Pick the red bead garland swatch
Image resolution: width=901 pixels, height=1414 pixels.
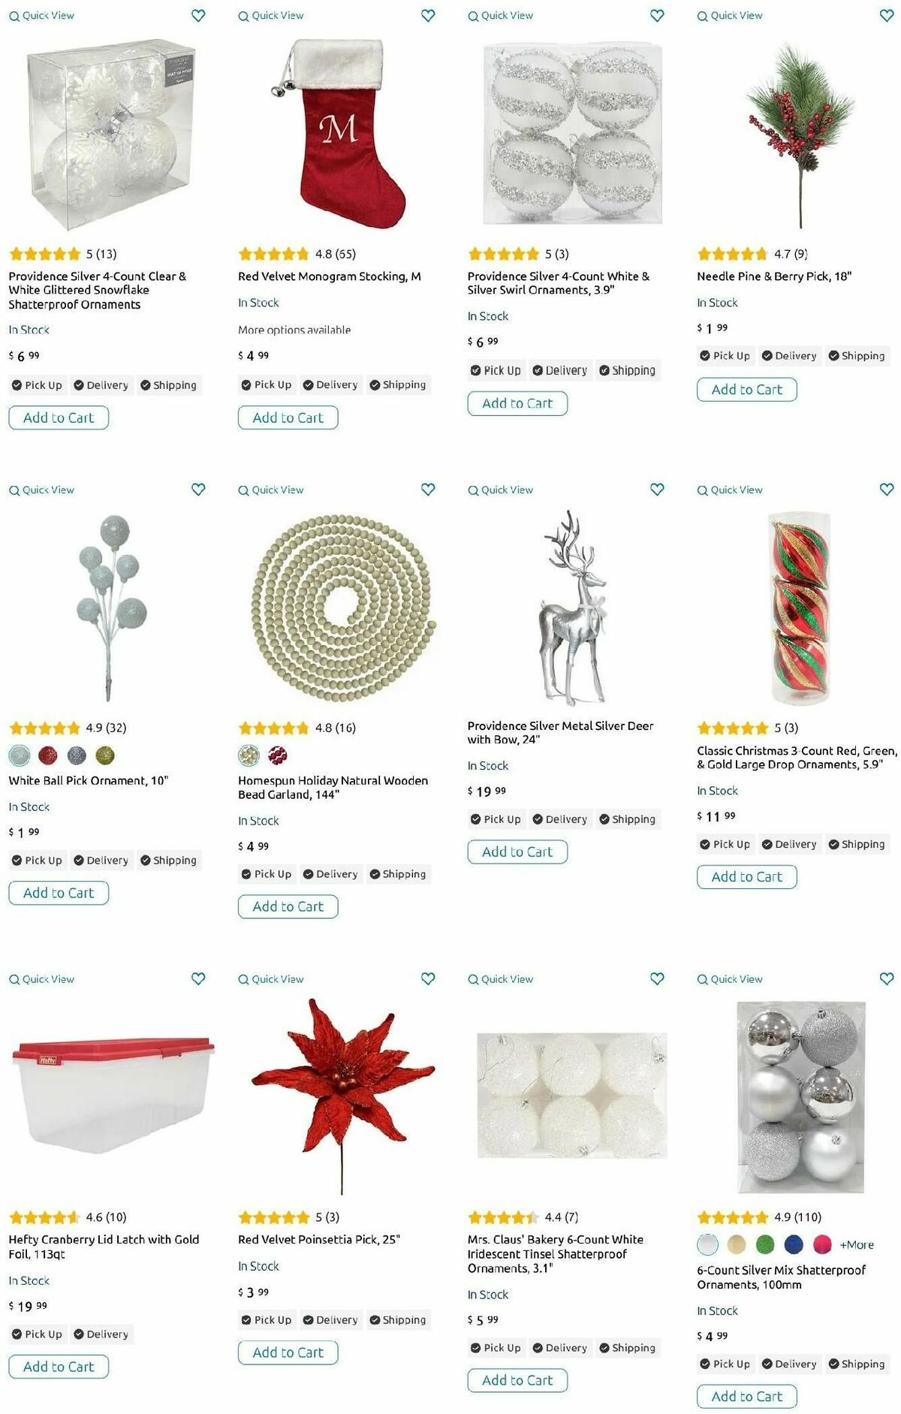(x=278, y=755)
